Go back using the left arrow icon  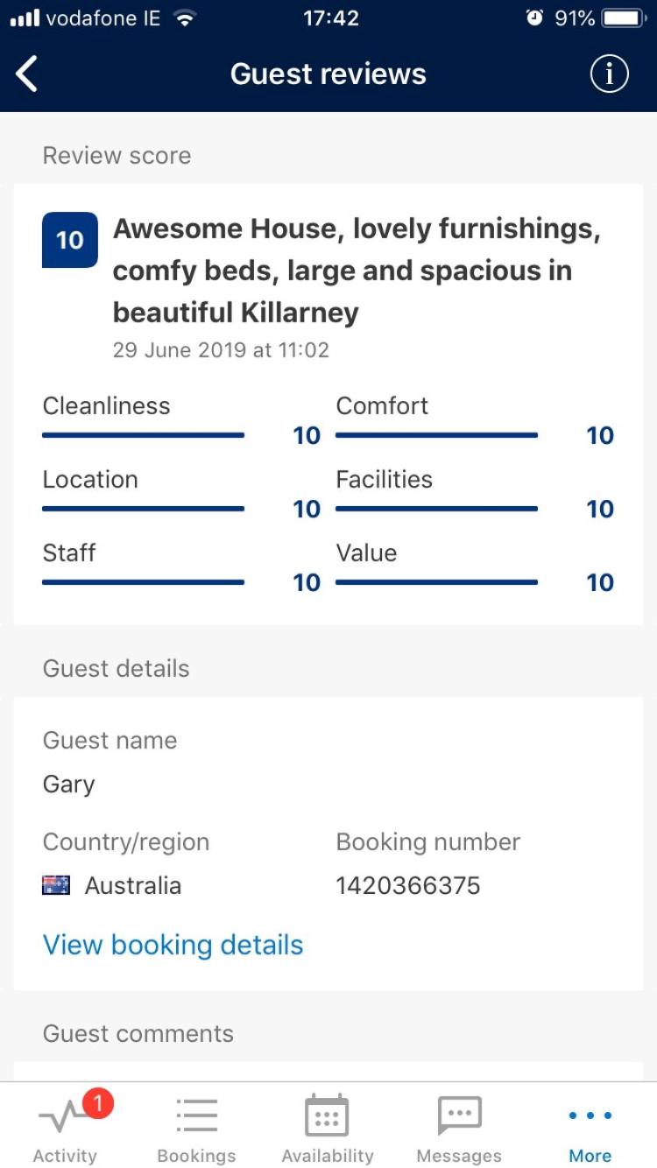[x=27, y=74]
